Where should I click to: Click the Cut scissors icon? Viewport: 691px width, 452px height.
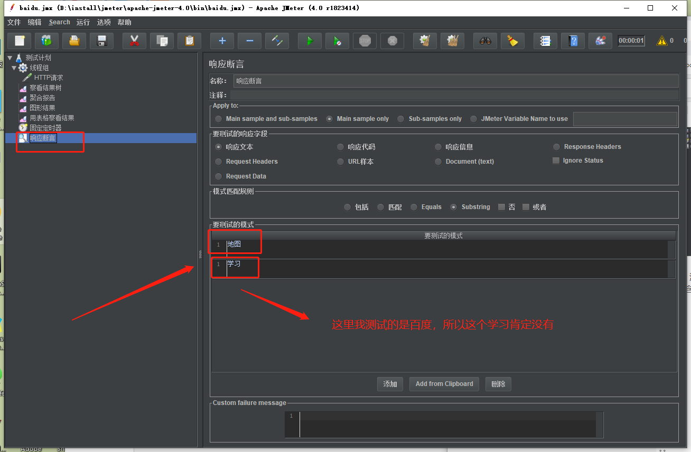coord(135,41)
